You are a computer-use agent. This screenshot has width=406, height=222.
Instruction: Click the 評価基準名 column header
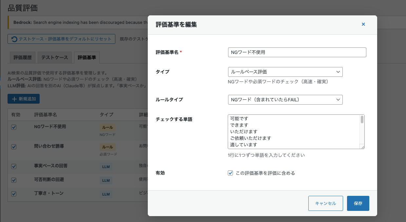coord(46,115)
